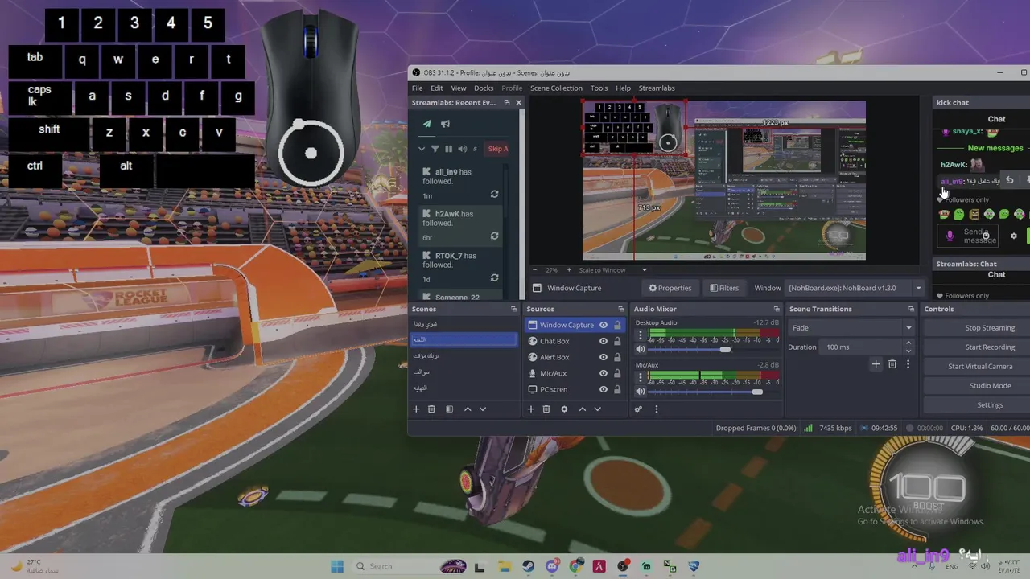Open Desktop Audio three-dot options
Image resolution: width=1030 pixels, height=579 pixels.
(641, 335)
